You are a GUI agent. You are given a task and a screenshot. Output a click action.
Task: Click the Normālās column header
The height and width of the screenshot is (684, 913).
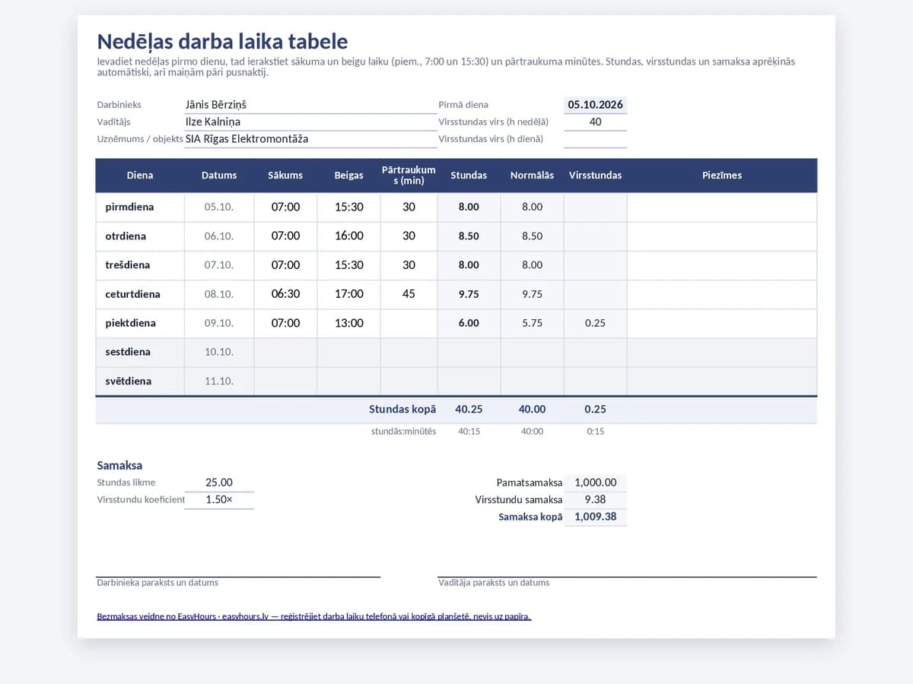532,175
